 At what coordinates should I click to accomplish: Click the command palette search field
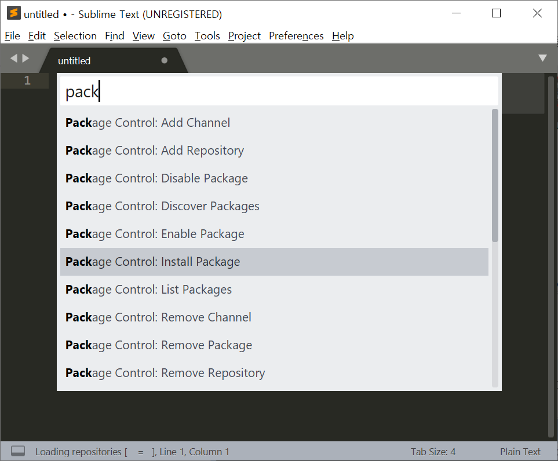pos(279,92)
